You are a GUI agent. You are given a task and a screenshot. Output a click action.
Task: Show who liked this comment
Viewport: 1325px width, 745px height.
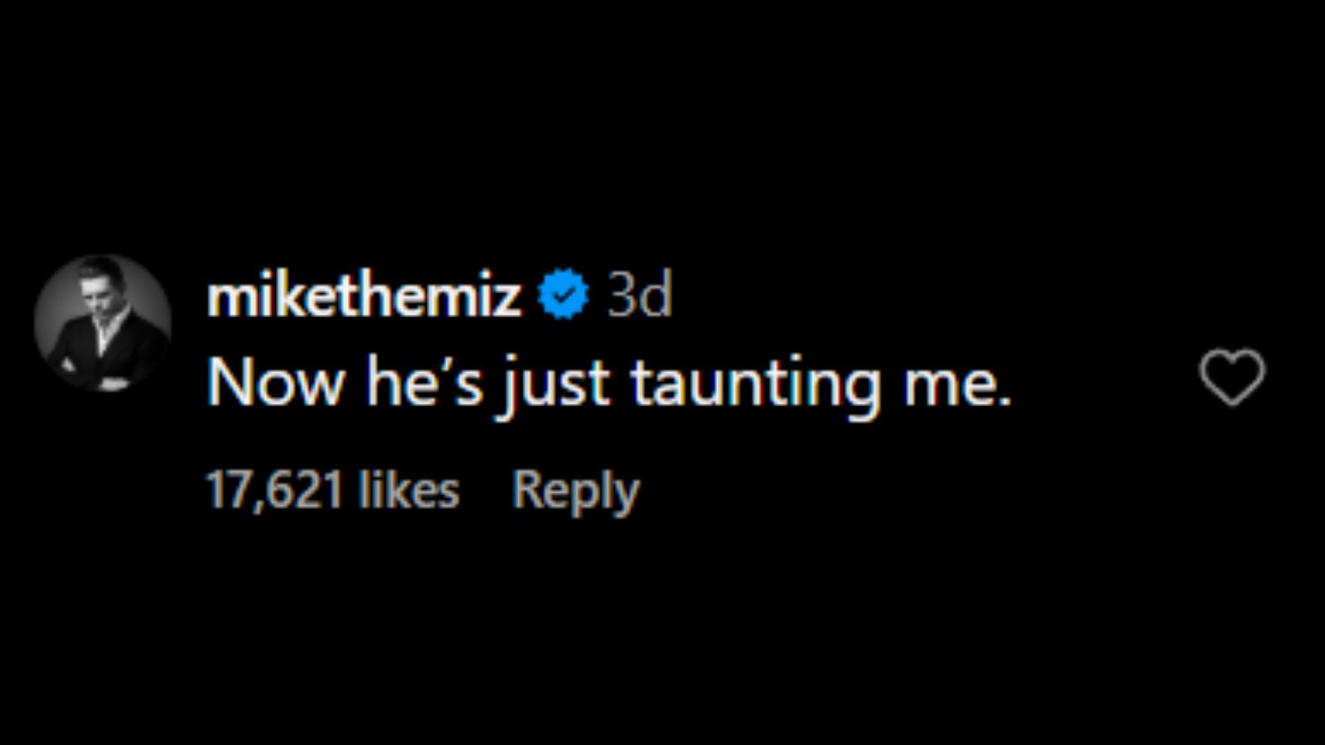[x=333, y=490]
